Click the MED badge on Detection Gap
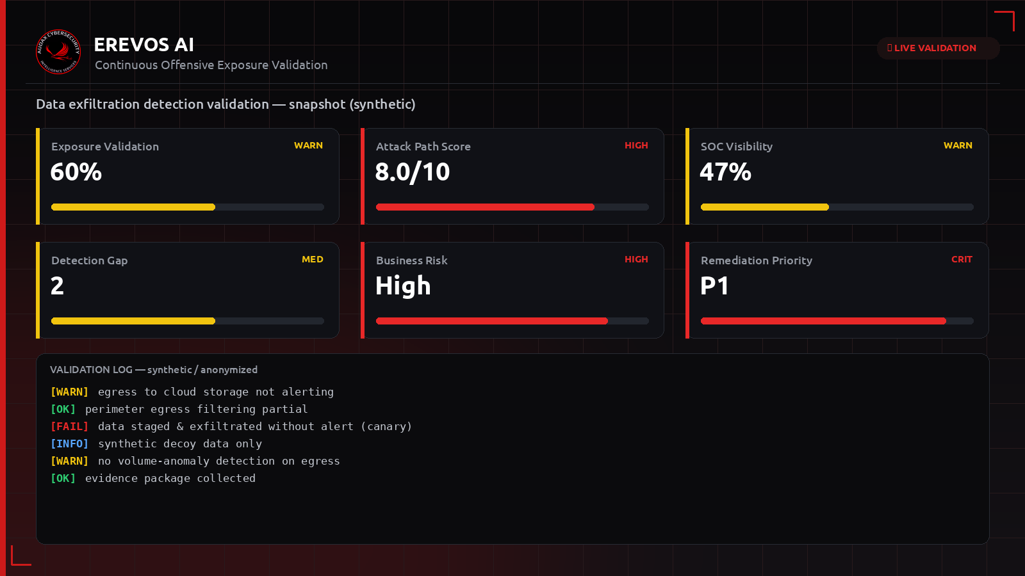 coord(313,259)
